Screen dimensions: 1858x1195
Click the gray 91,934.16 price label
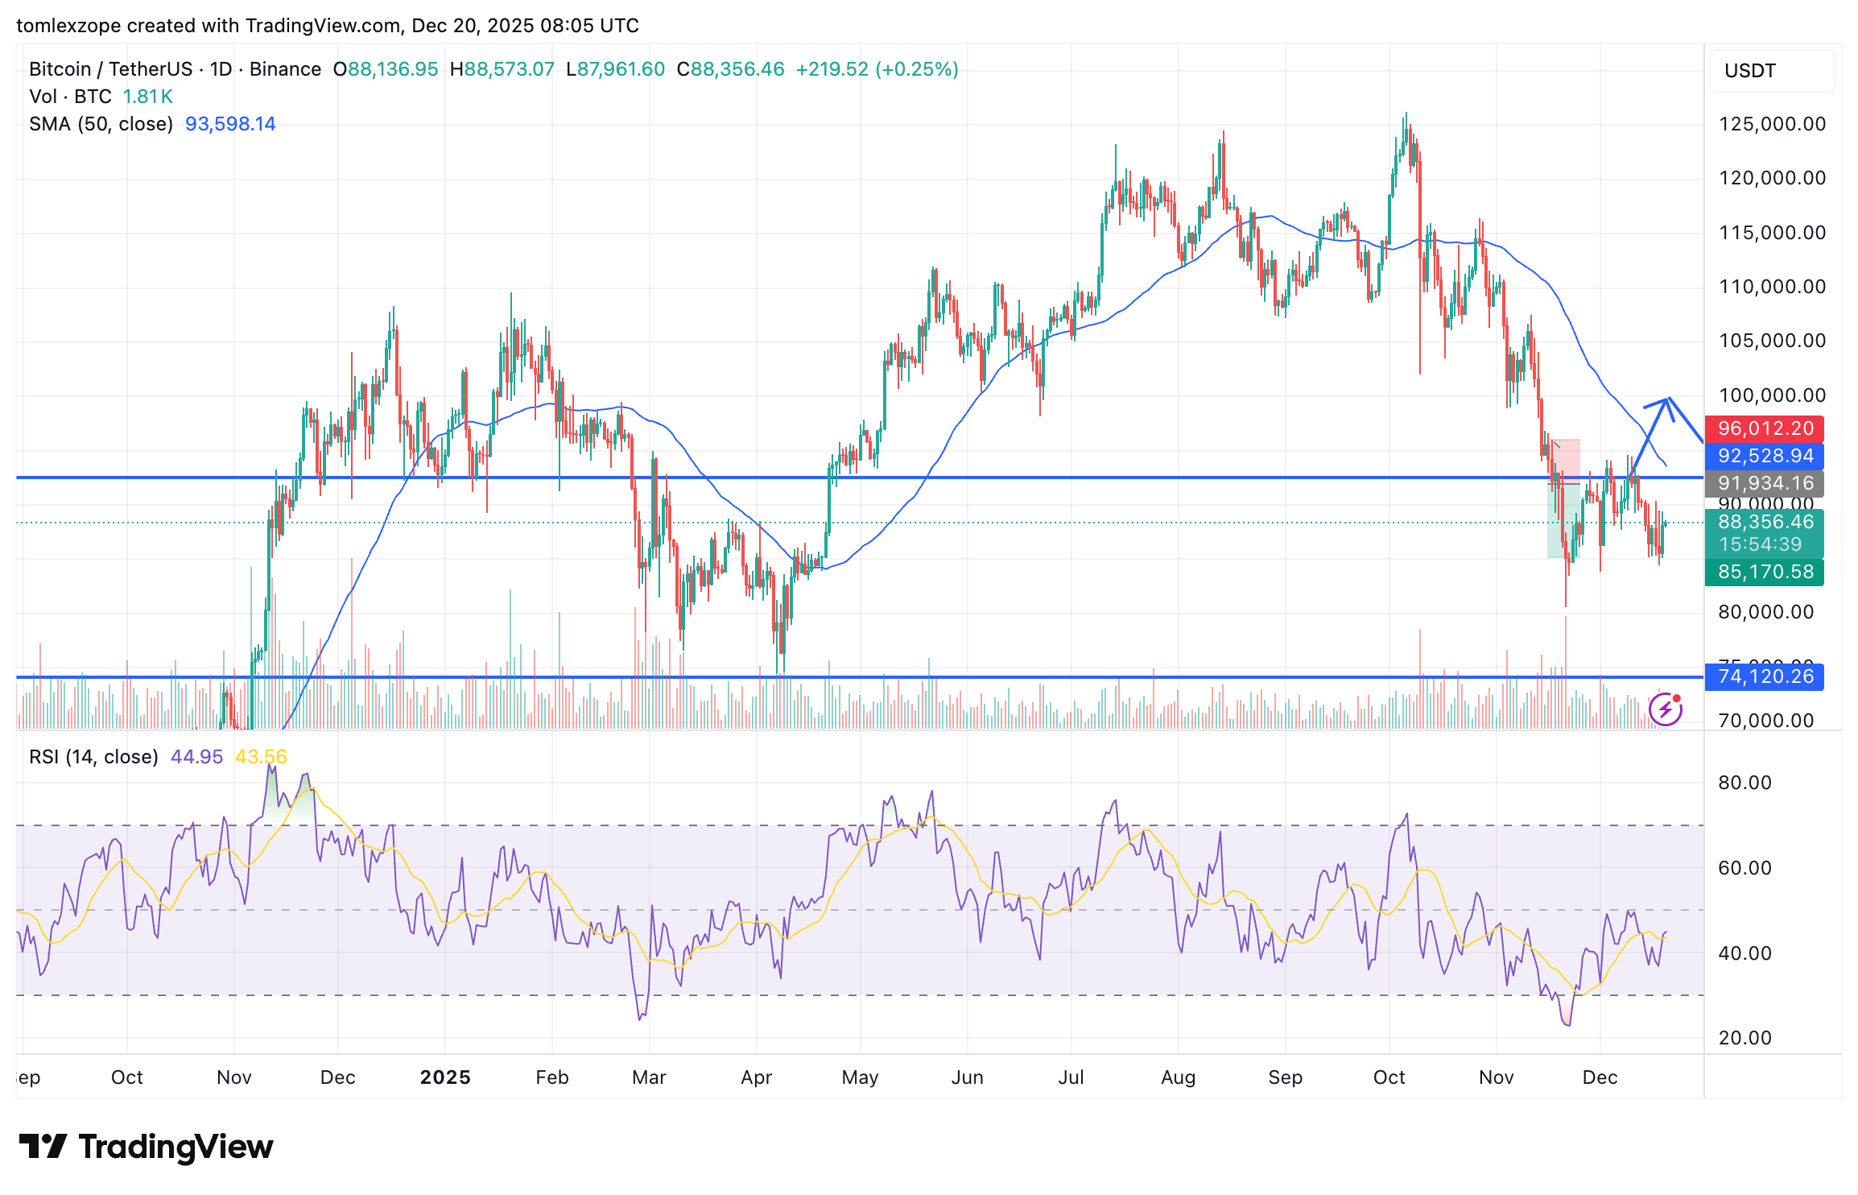[x=1765, y=483]
